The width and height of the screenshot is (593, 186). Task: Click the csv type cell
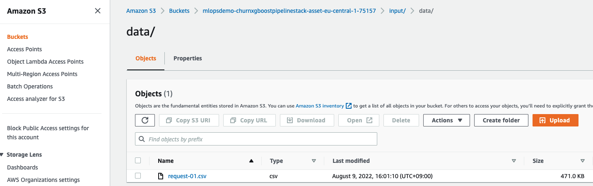(274, 176)
